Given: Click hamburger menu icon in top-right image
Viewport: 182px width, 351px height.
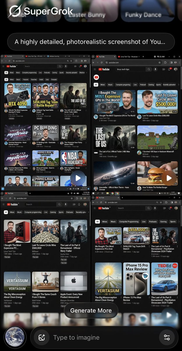Looking at the screenshot, I should click(95, 69).
